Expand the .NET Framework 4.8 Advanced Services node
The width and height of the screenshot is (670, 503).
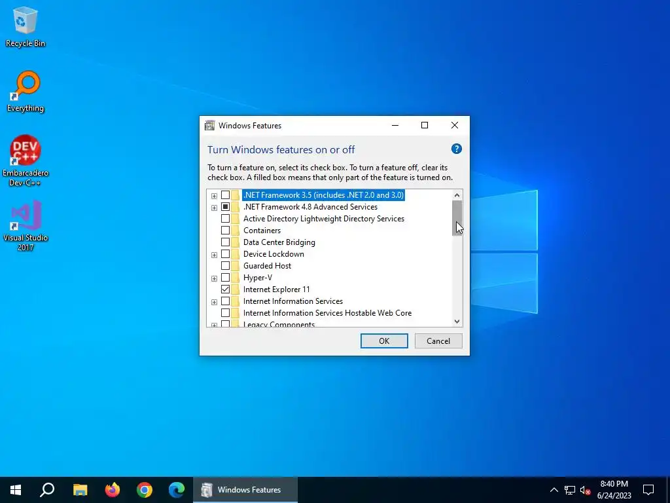pos(214,208)
